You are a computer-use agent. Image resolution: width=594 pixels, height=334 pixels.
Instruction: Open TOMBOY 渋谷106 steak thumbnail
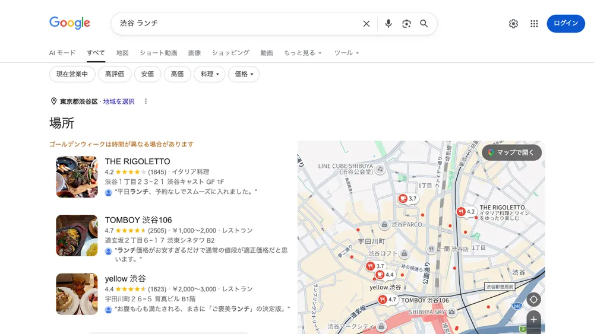pyautogui.click(x=77, y=236)
